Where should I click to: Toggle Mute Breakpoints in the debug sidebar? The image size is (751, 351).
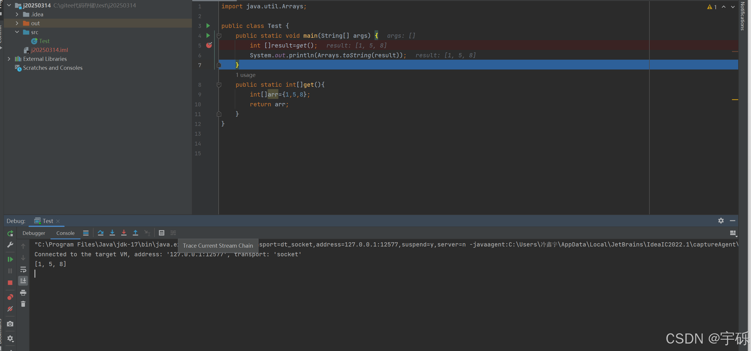pos(10,309)
